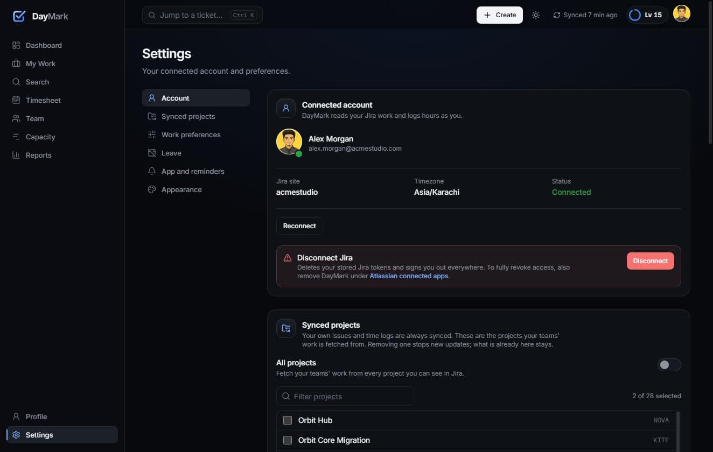The height and width of the screenshot is (452, 713).
Task: Enable the All projects toggle switch
Action: pos(669,365)
